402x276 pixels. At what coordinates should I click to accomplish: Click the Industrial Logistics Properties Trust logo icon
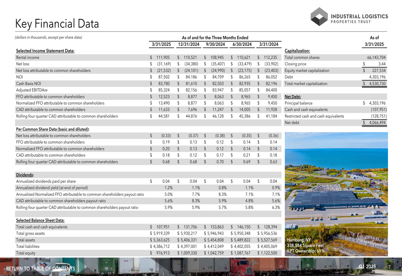(x=319, y=17)
